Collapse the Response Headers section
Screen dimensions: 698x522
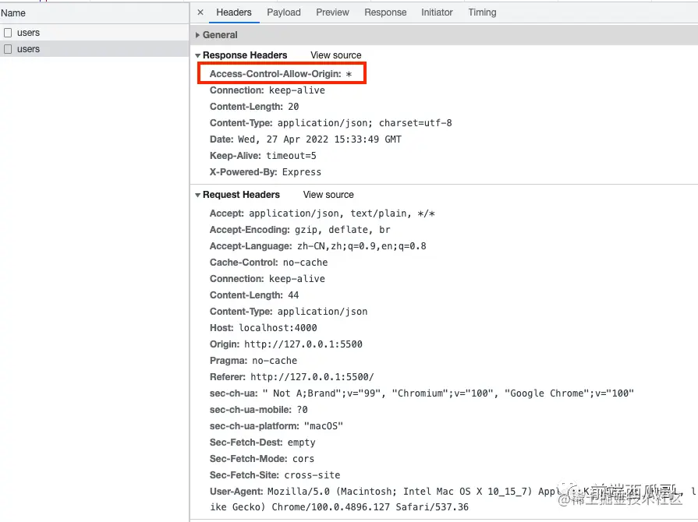(197, 55)
